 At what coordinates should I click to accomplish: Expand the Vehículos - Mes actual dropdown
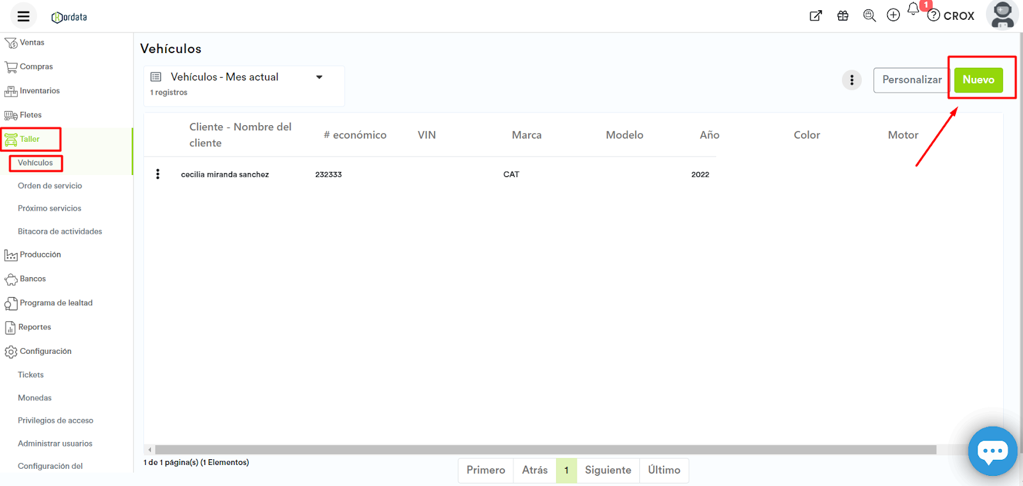[319, 77]
